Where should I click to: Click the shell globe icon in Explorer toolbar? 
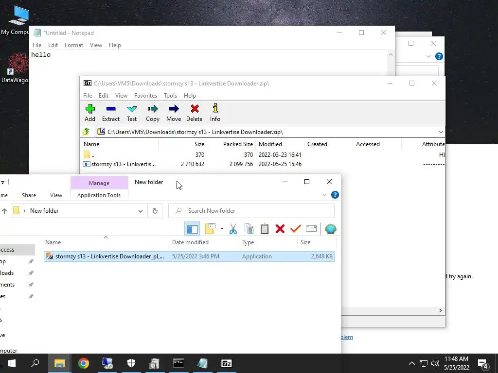click(x=330, y=229)
